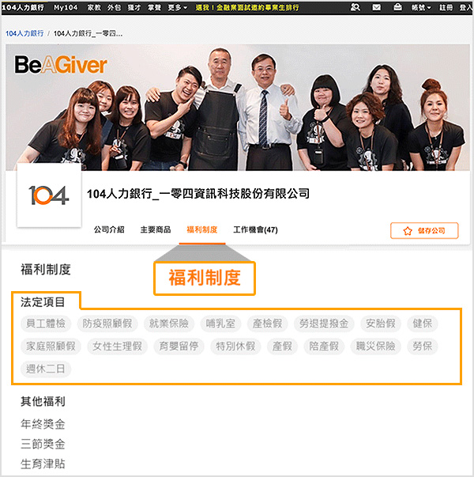Select 家教 in top navigation

coord(94,7)
